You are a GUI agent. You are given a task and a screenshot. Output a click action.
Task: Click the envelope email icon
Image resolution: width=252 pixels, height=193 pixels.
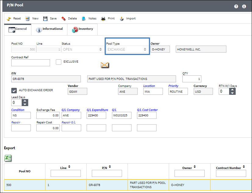(105, 65)
